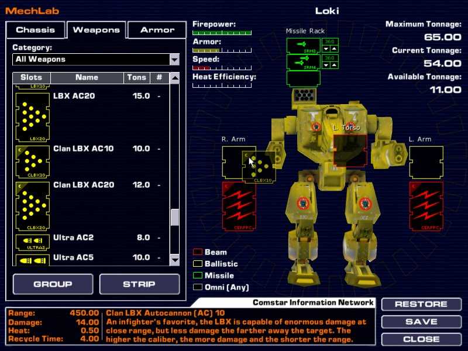The image size is (468, 351).
Task: Click the 'Ultra AC2' name text
Action: click(x=74, y=238)
